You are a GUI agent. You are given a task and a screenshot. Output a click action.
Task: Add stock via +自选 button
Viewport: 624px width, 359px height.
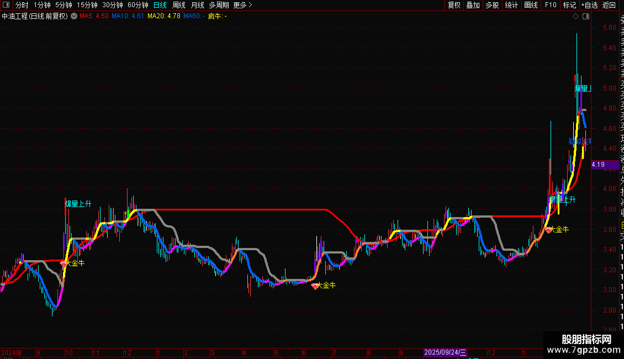[589, 5]
